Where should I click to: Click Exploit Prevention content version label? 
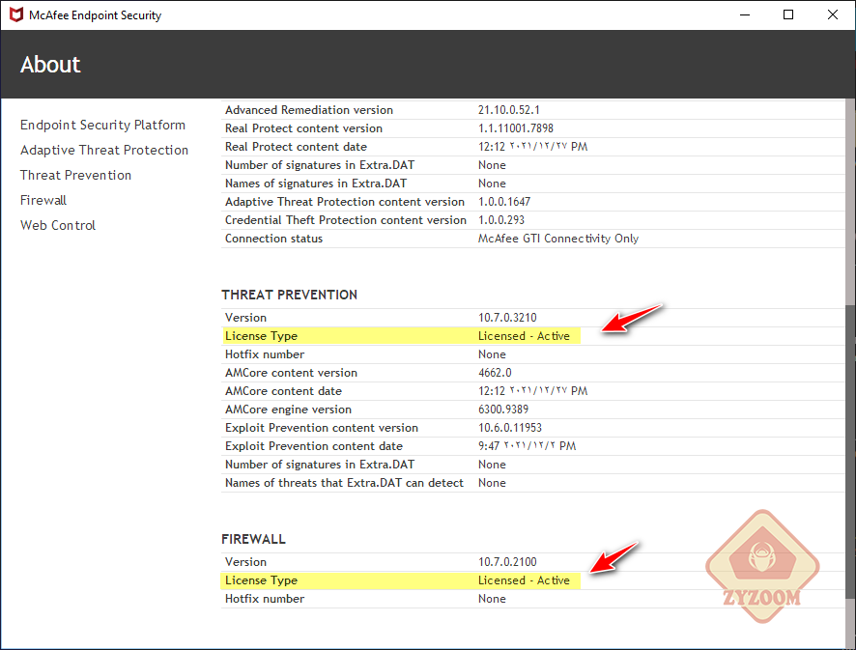click(x=322, y=428)
